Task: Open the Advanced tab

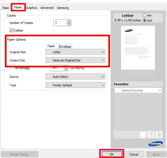Action: click(47, 8)
